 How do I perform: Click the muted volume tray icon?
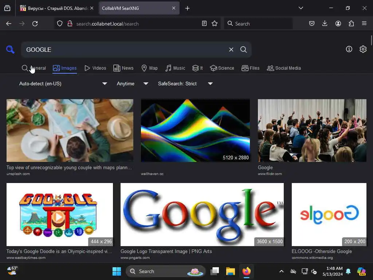pos(314,271)
